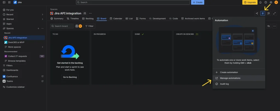Expand the Recent sidebar chevron
Viewport: 280px width, 111px height.
point(42,14)
